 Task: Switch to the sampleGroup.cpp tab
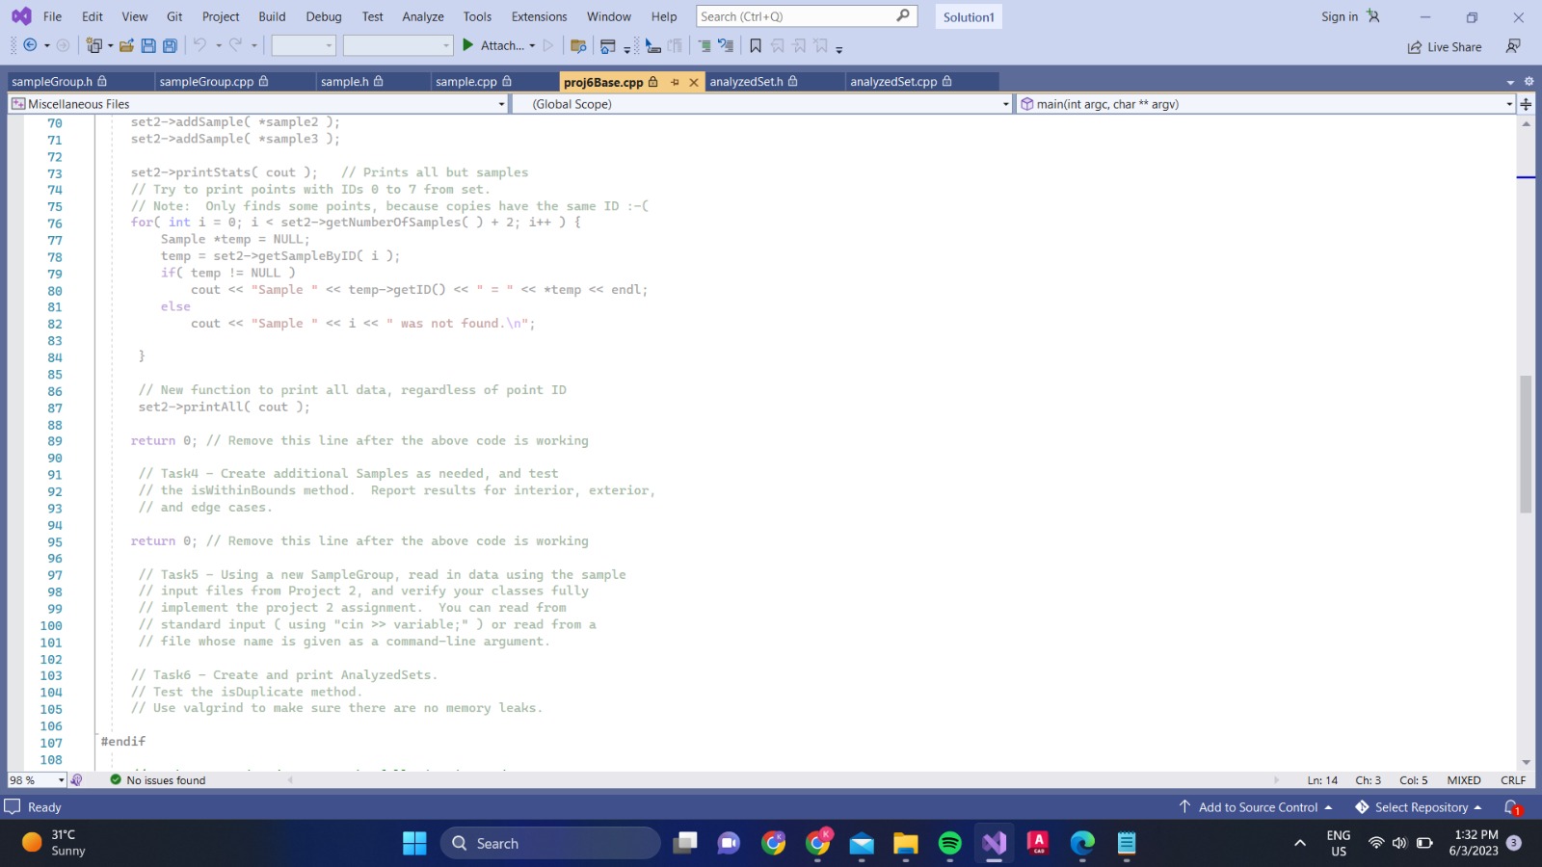[x=206, y=82]
